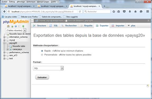This screenshot has height=99, width=152.
Task: Open the Affichage menu
Action: (21, 2)
